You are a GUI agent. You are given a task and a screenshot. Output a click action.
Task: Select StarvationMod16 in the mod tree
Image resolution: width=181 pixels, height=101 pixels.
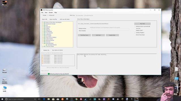tap(52, 45)
